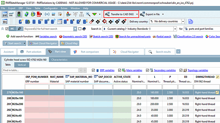Switch to the Part selection tab
The image size is (220, 123).
[31, 52]
